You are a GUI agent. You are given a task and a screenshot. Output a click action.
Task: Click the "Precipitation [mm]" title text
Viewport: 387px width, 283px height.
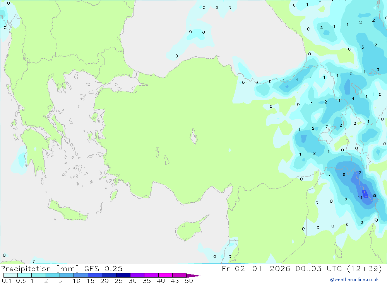pos(40,269)
